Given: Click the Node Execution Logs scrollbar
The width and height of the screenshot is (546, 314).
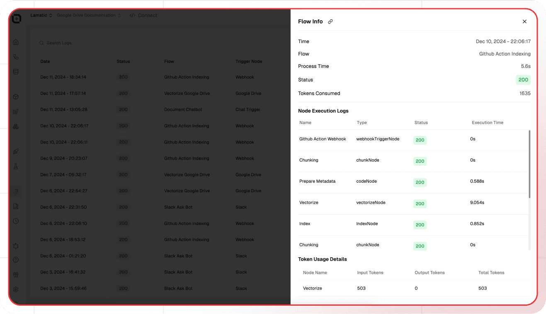Looking at the screenshot, I should click(529, 164).
